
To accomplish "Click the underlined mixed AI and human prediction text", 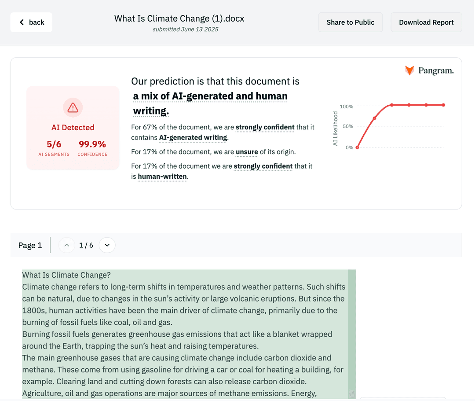I will click(210, 96).
